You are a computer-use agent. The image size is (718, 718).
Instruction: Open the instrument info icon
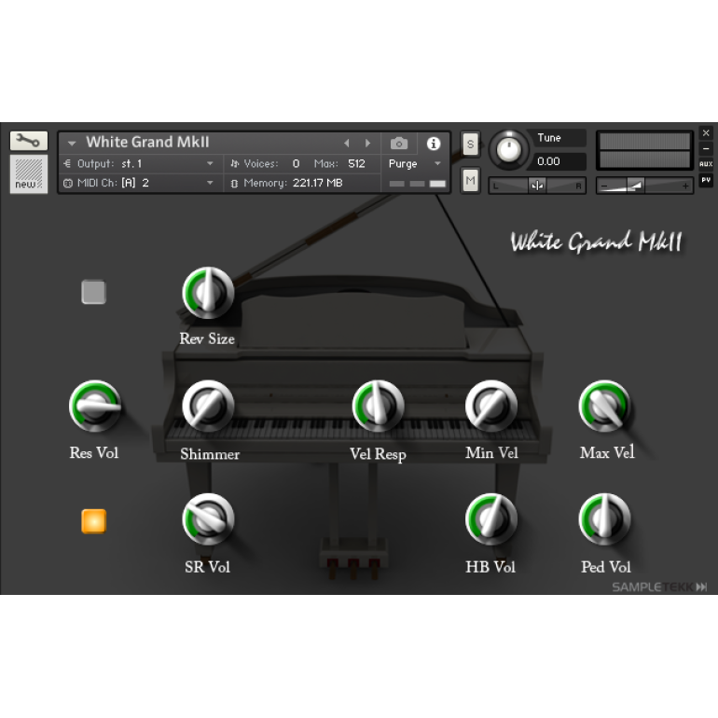tap(434, 144)
